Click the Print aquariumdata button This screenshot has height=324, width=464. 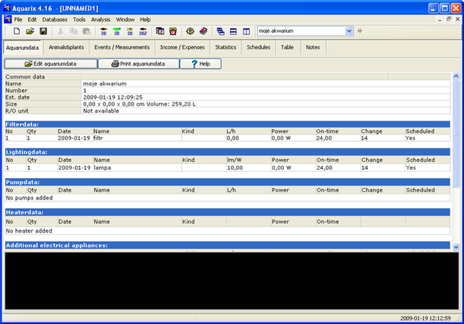click(x=139, y=63)
